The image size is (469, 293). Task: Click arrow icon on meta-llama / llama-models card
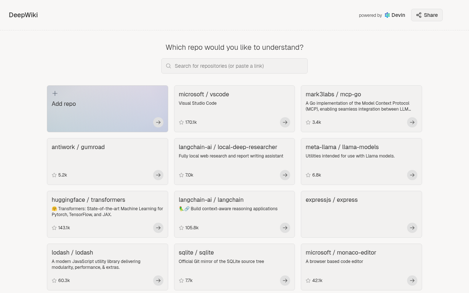[x=412, y=175]
